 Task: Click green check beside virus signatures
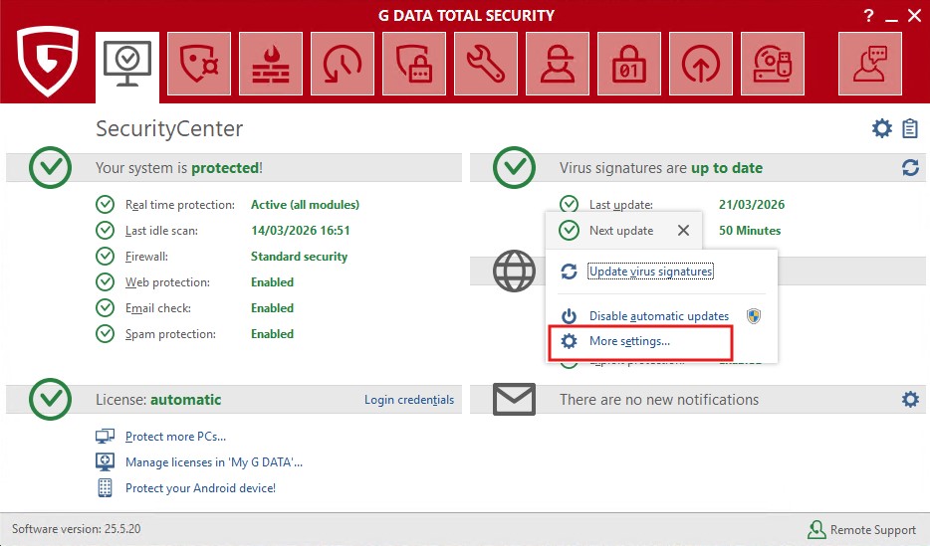(514, 168)
